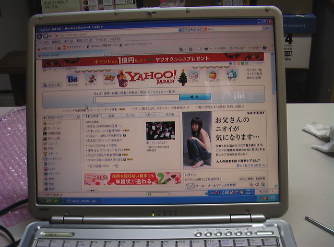Open the Bing search provider dropdown arrow

tap(270, 28)
